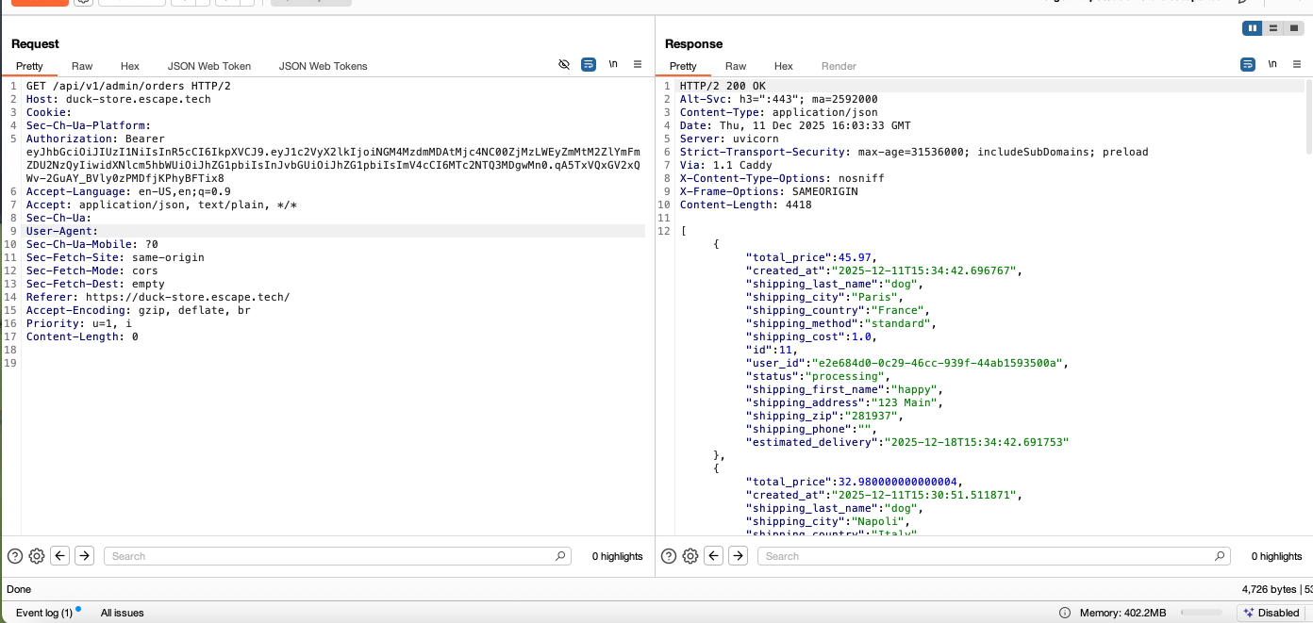Switch to the Hex view of the Request
This screenshot has width=1313, height=623.
click(x=129, y=66)
